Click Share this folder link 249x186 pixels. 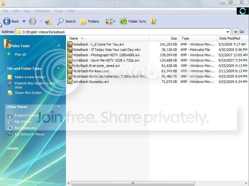pos(28,93)
